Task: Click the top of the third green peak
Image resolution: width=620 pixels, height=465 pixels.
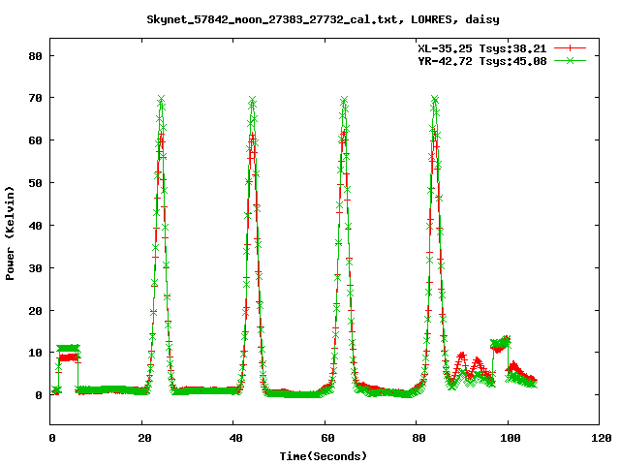Action: coord(344,100)
